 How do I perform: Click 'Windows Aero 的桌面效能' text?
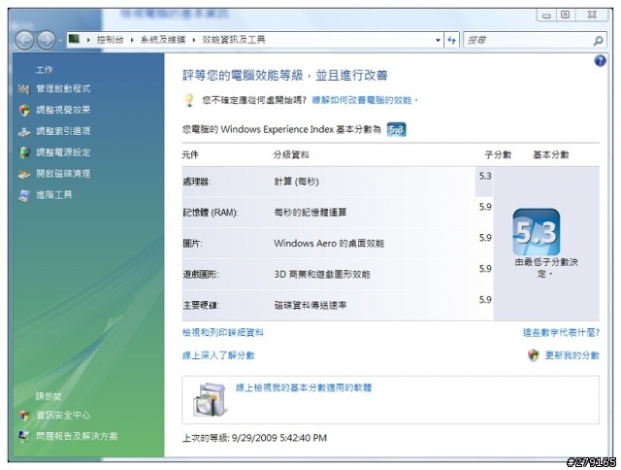(x=329, y=244)
